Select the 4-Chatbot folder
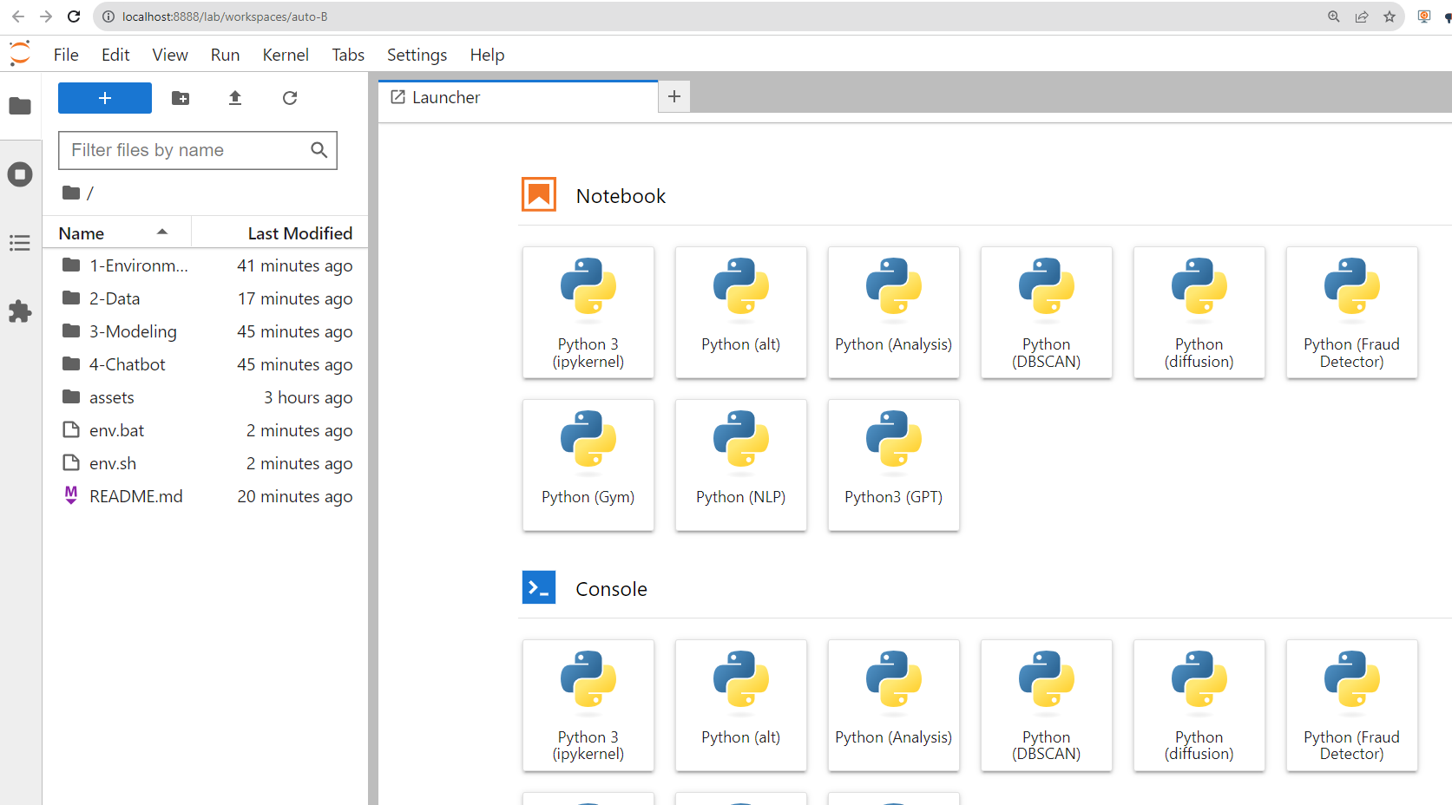 tap(206, 364)
